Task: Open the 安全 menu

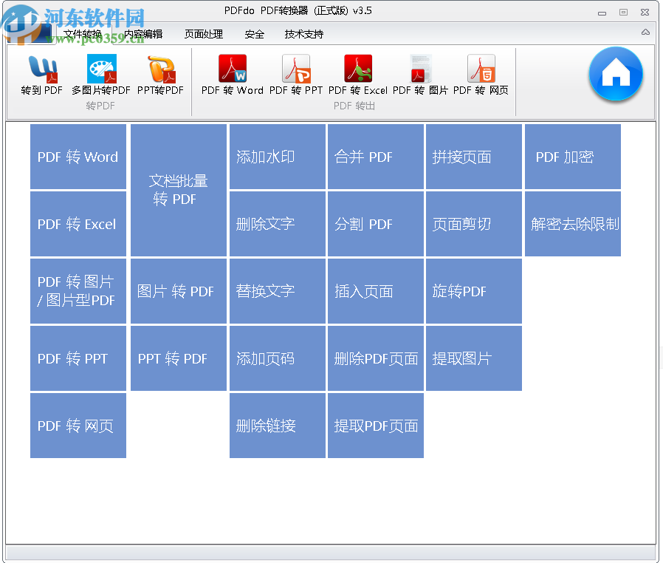Action: pyautogui.click(x=255, y=34)
